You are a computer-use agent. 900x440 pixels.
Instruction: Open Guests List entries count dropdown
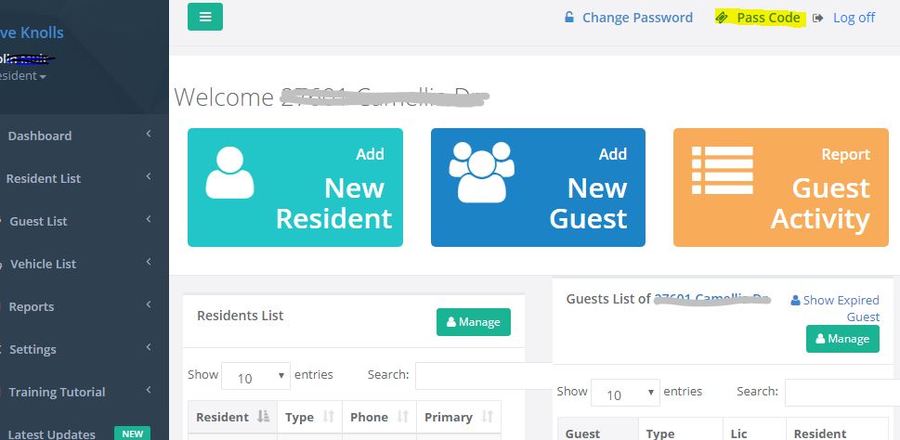coord(625,394)
